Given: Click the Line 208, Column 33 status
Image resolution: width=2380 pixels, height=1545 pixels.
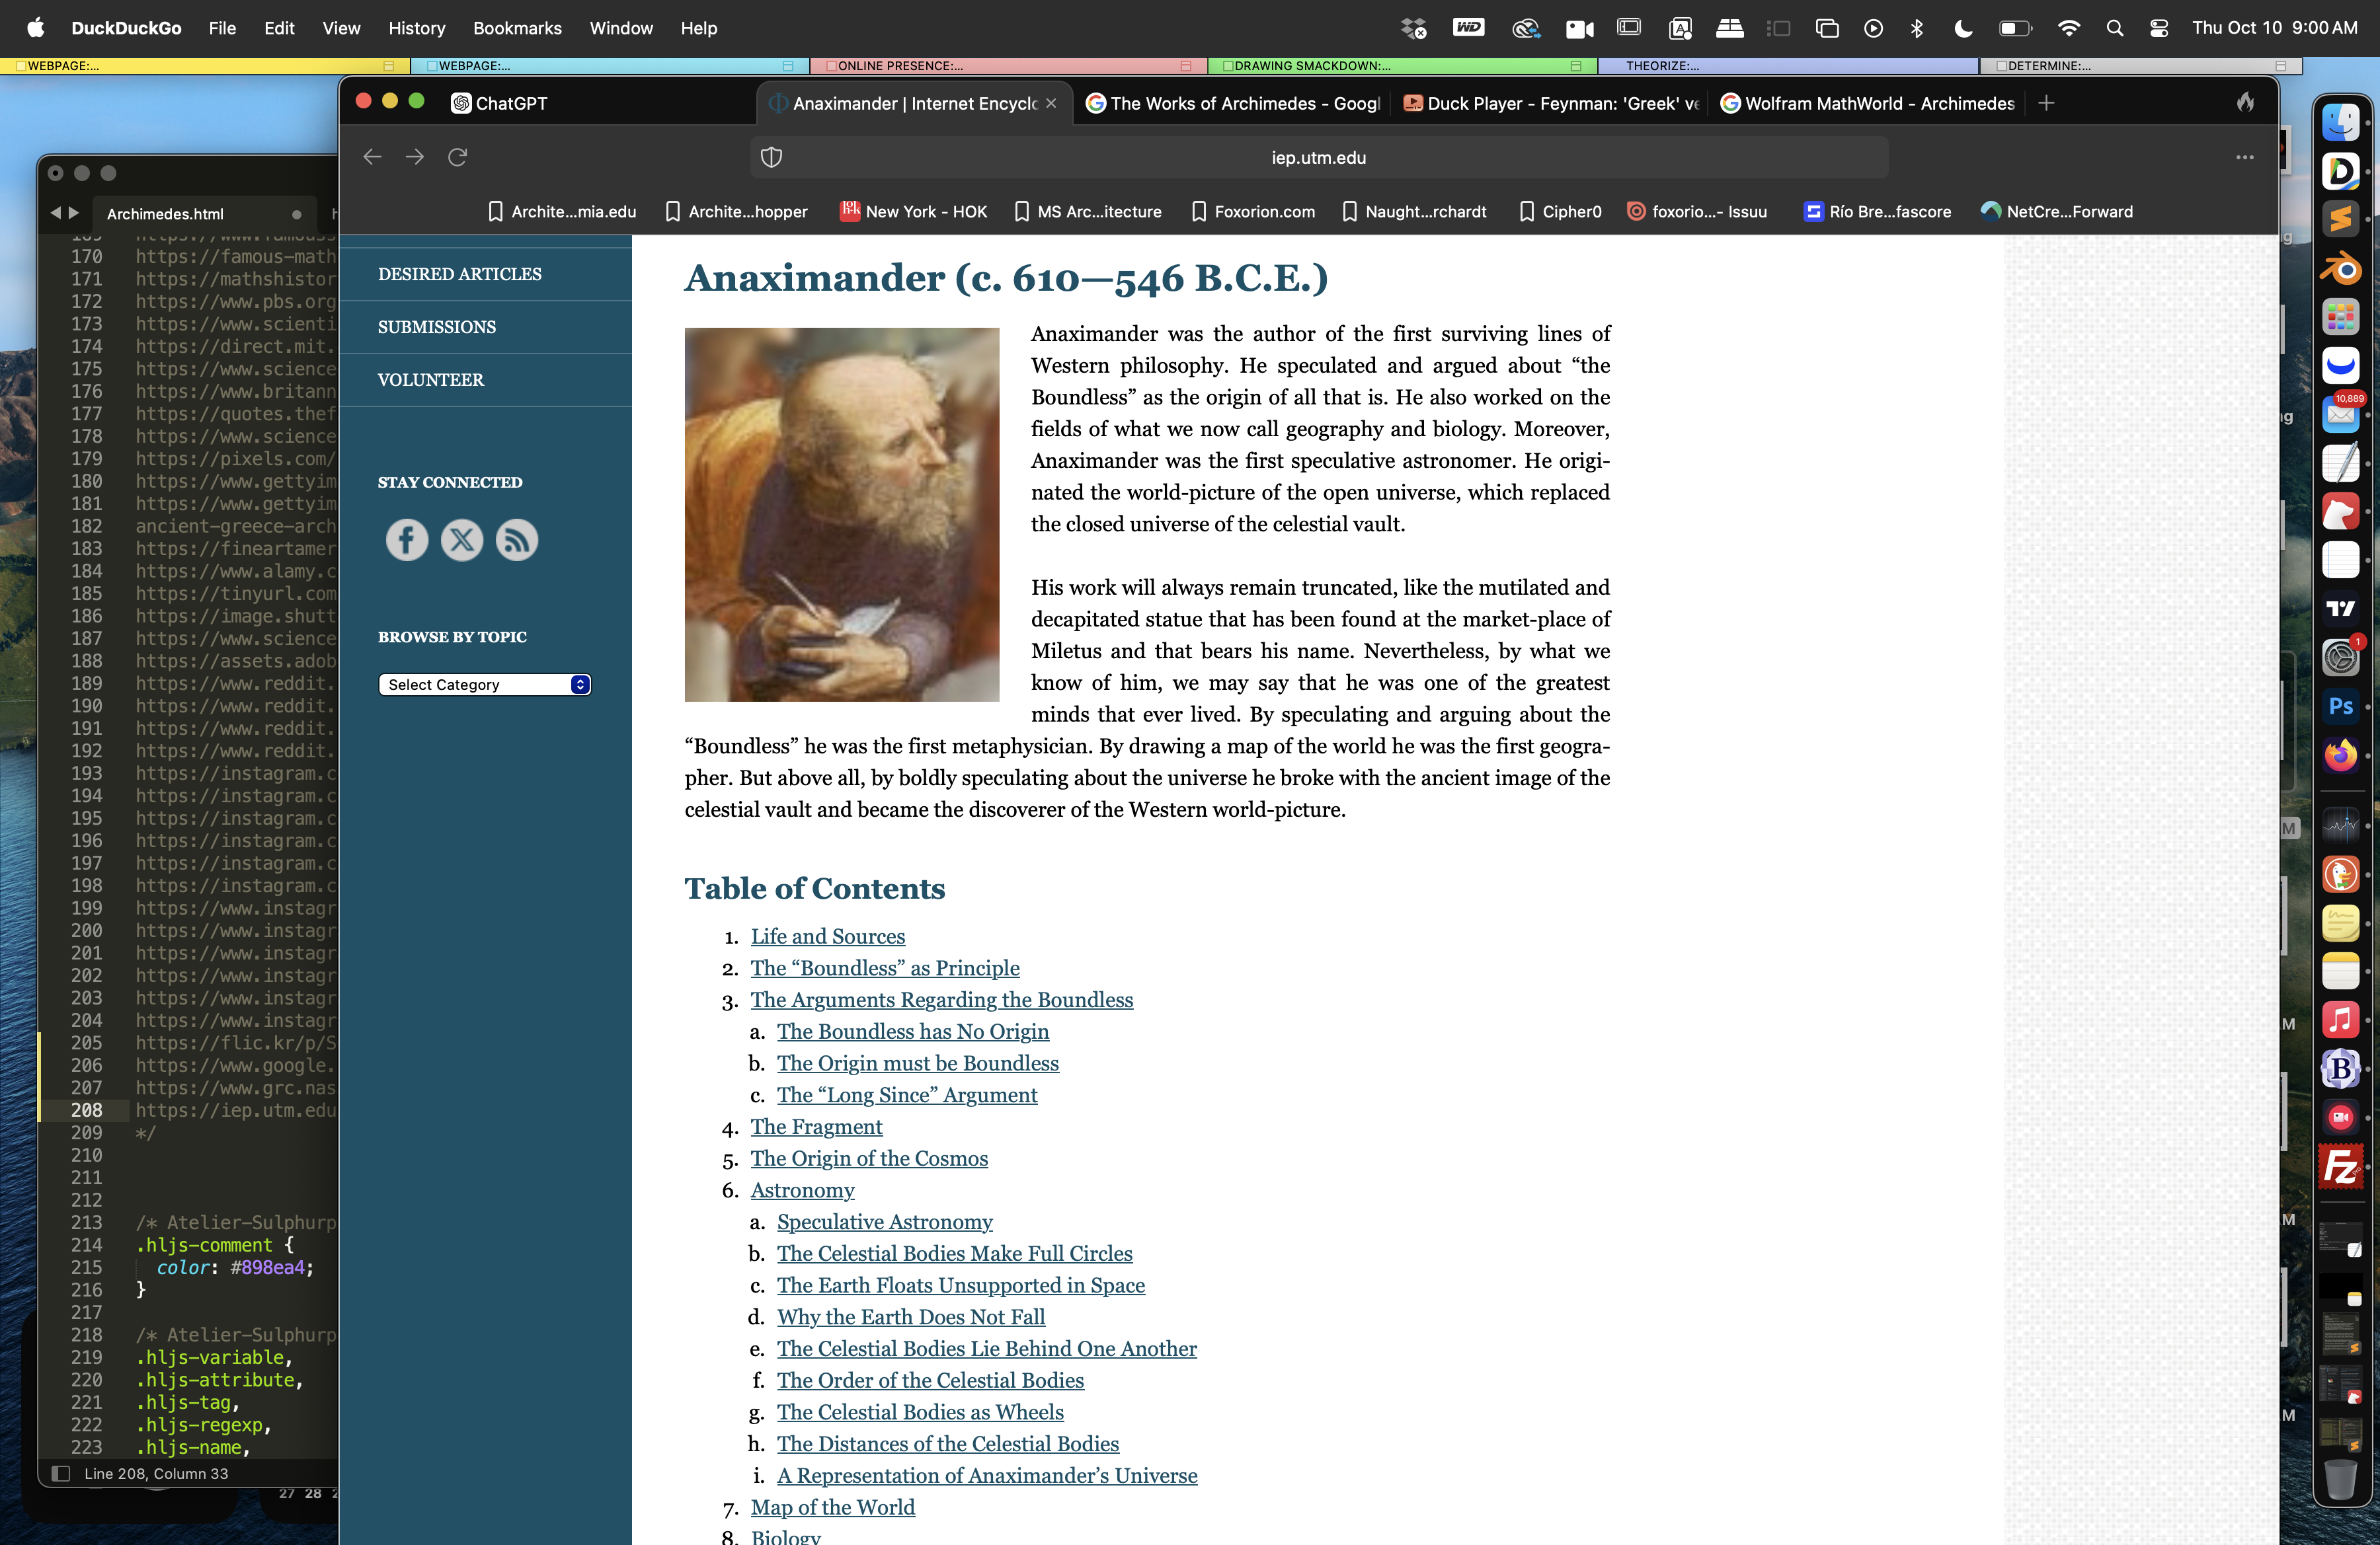Looking at the screenshot, I should point(156,1473).
